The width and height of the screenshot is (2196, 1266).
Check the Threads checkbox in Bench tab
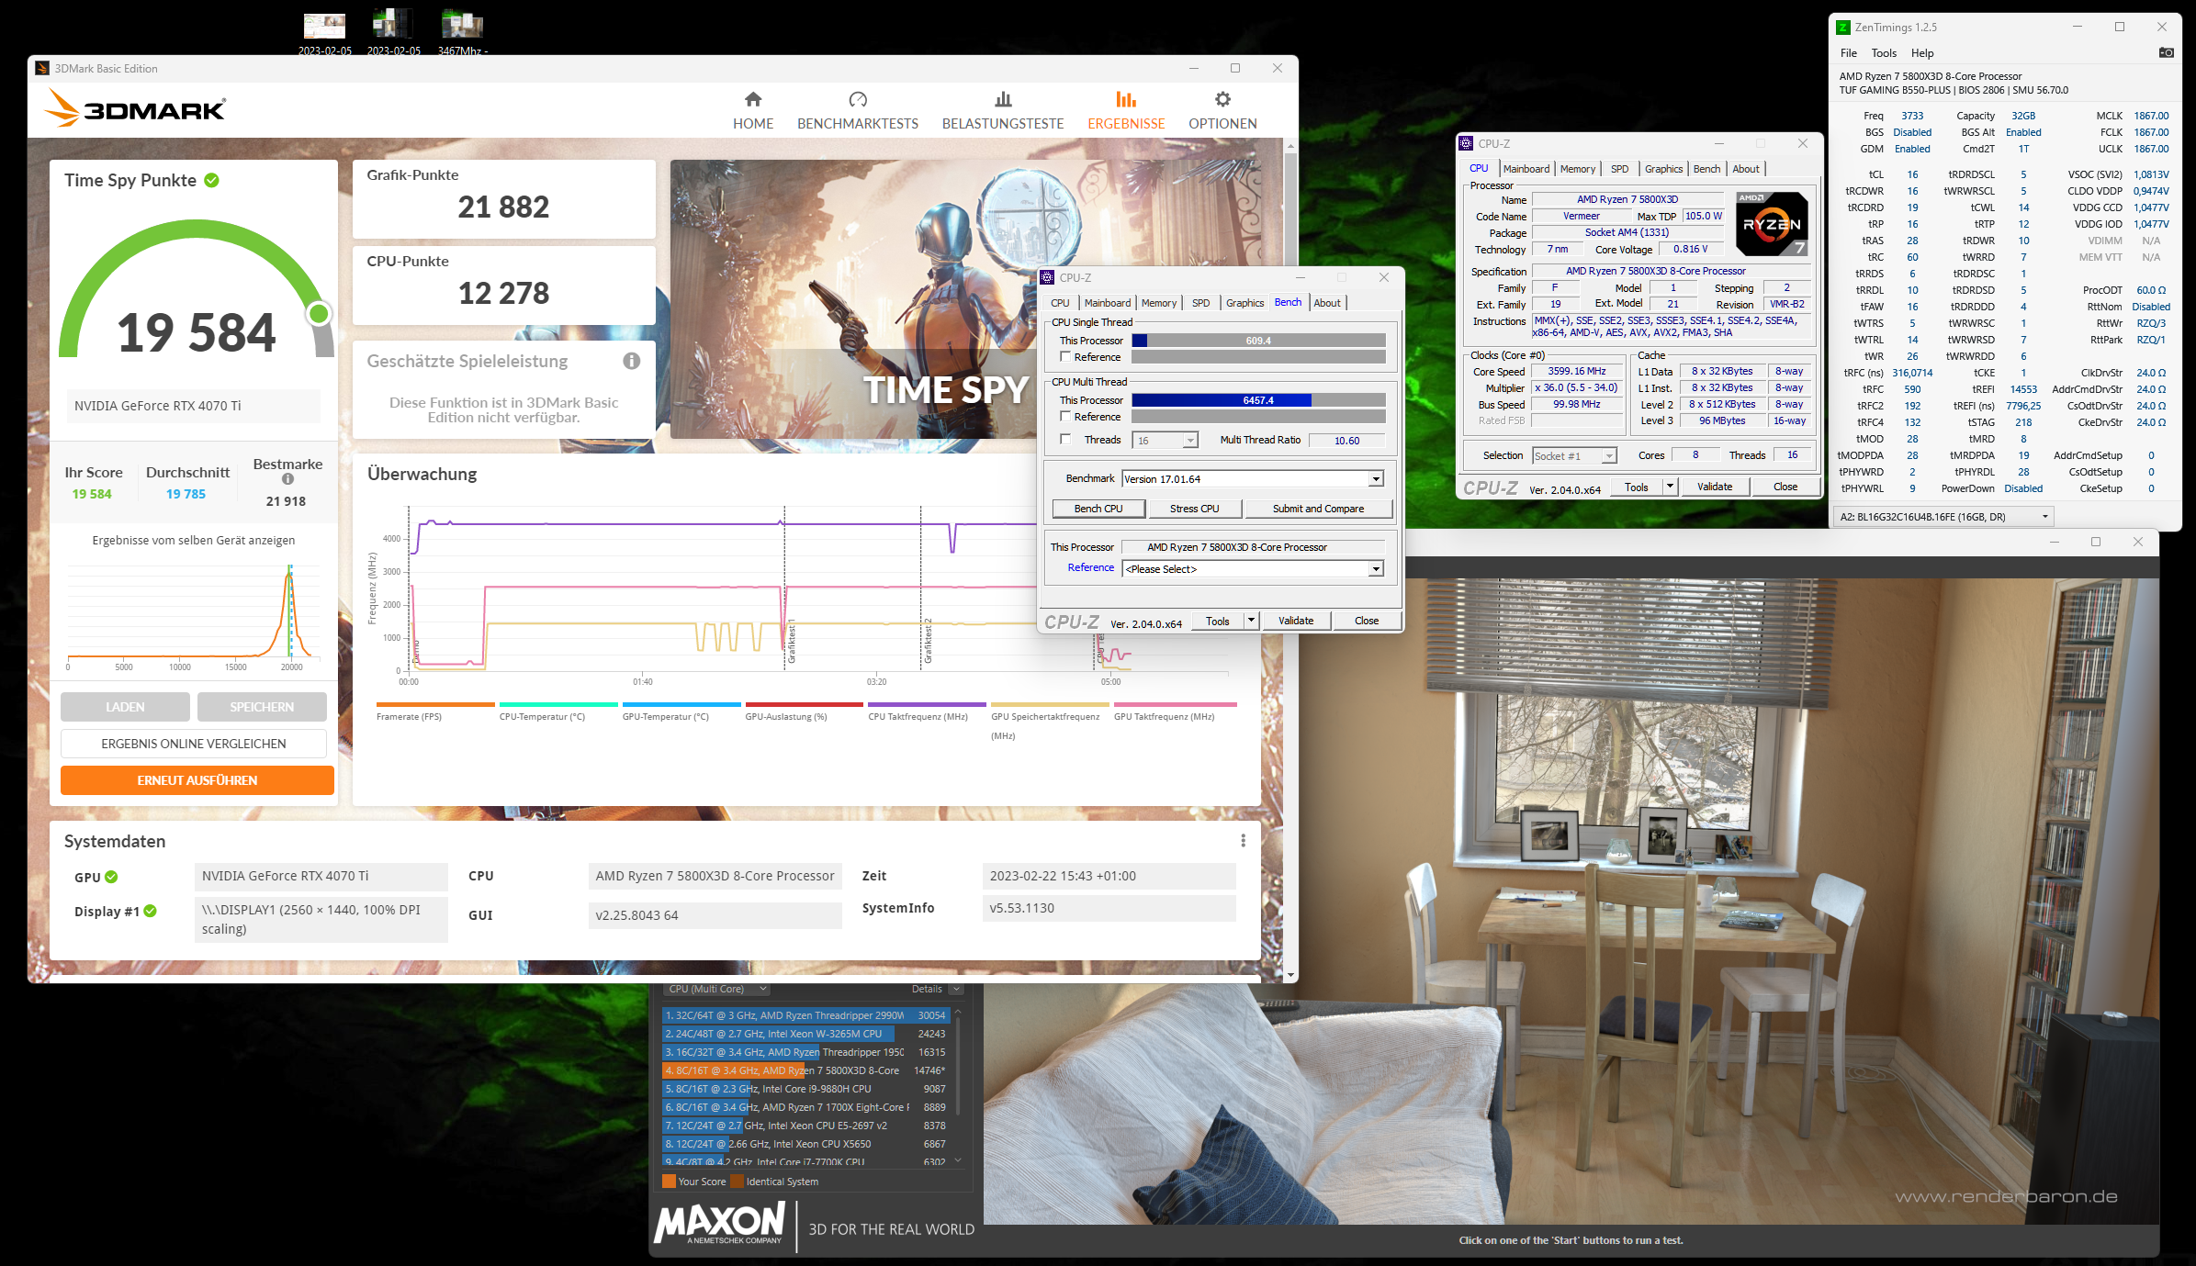pyautogui.click(x=1065, y=439)
